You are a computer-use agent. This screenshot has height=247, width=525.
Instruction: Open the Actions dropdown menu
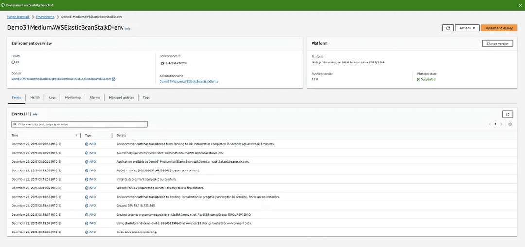468,28
